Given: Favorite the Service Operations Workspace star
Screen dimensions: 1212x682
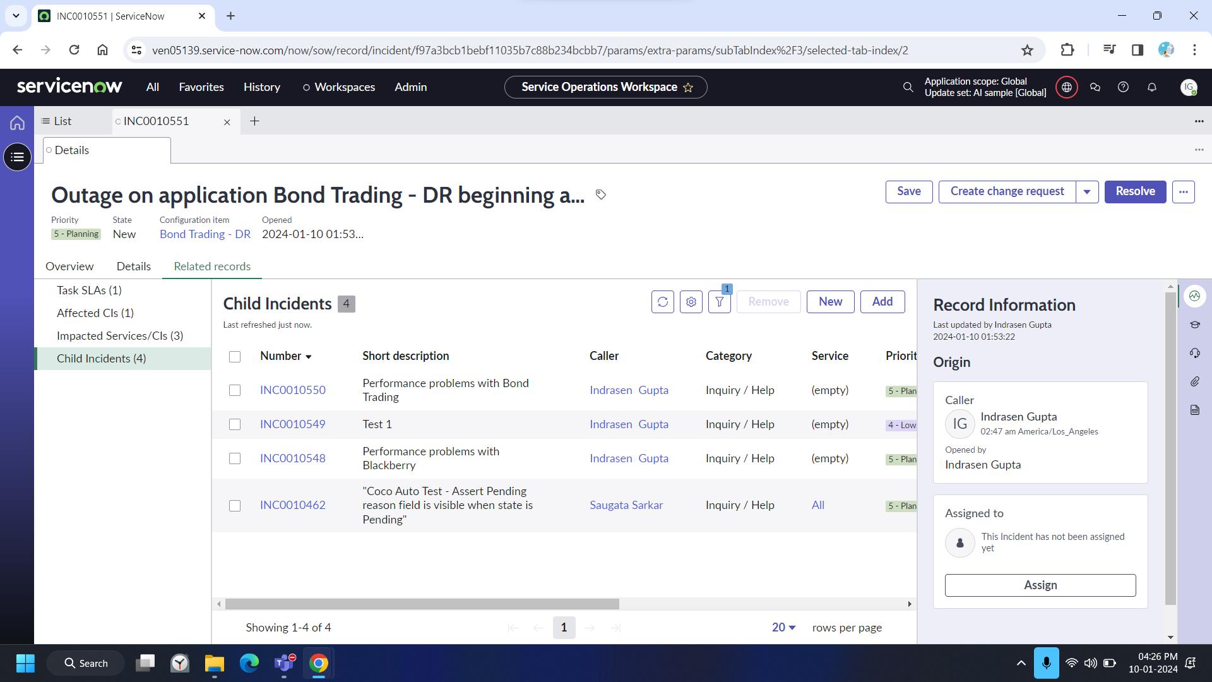Looking at the screenshot, I should [x=688, y=88].
